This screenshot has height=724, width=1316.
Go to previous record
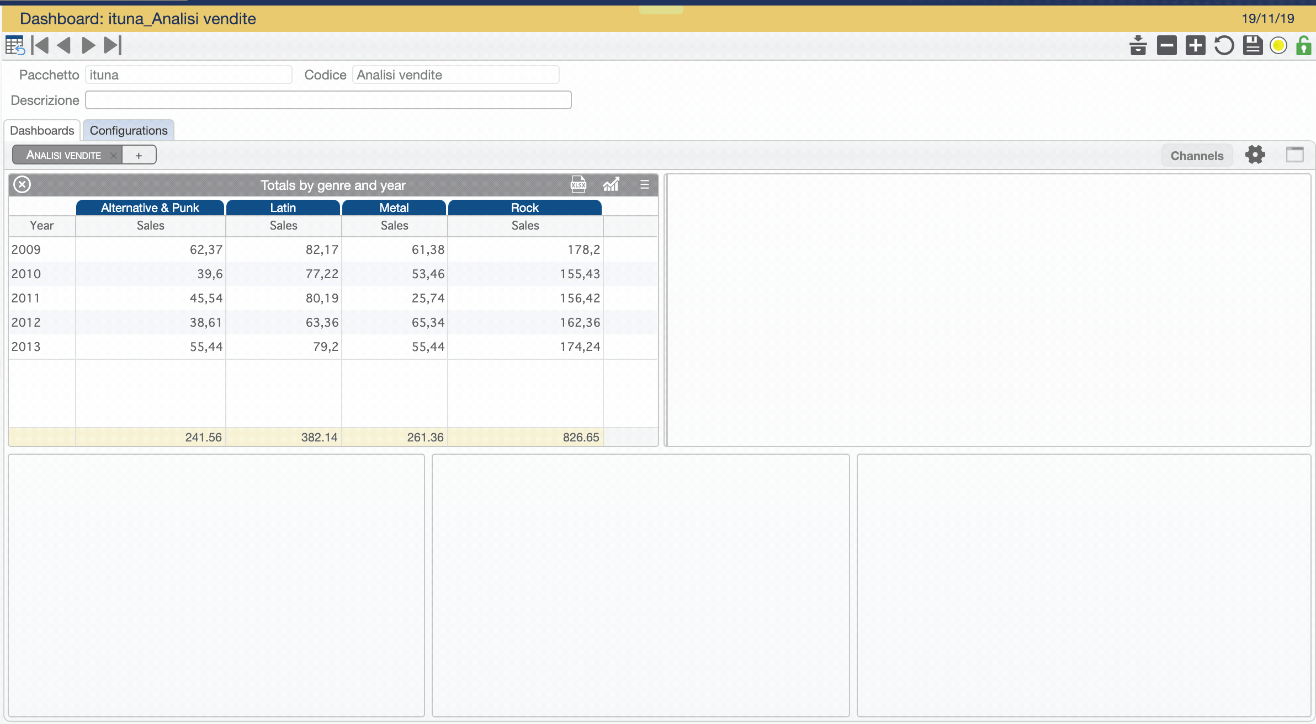(x=64, y=45)
